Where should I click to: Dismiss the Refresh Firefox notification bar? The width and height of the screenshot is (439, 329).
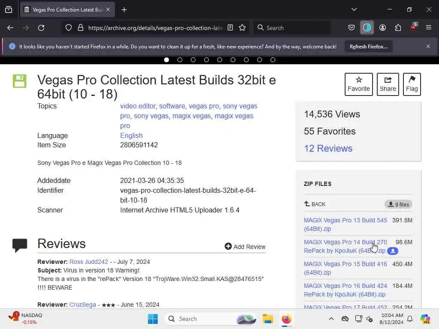pos(428,46)
